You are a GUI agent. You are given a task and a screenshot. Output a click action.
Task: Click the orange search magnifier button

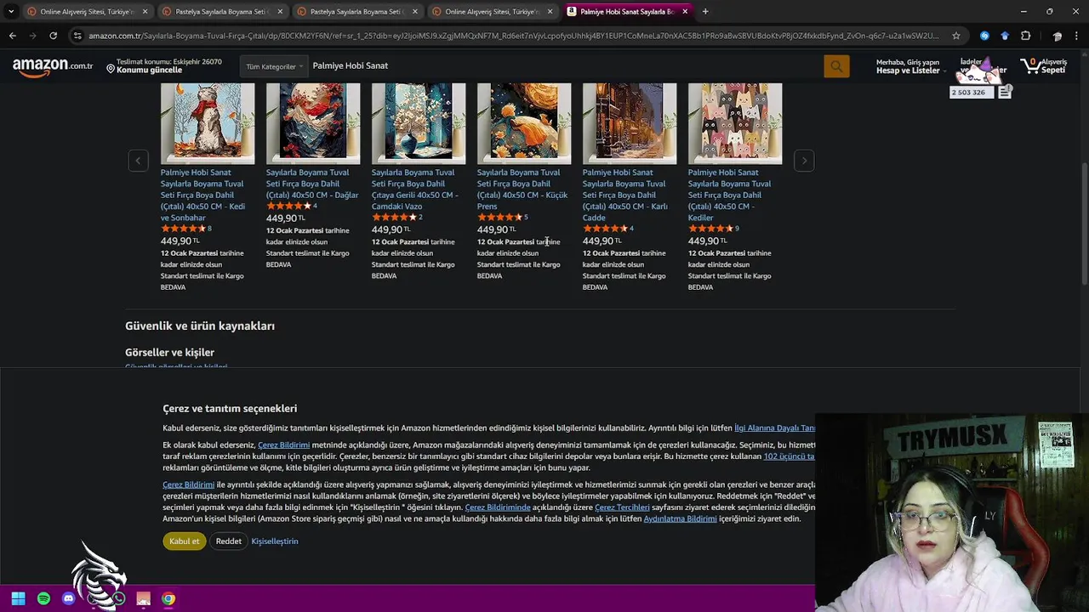pos(836,66)
